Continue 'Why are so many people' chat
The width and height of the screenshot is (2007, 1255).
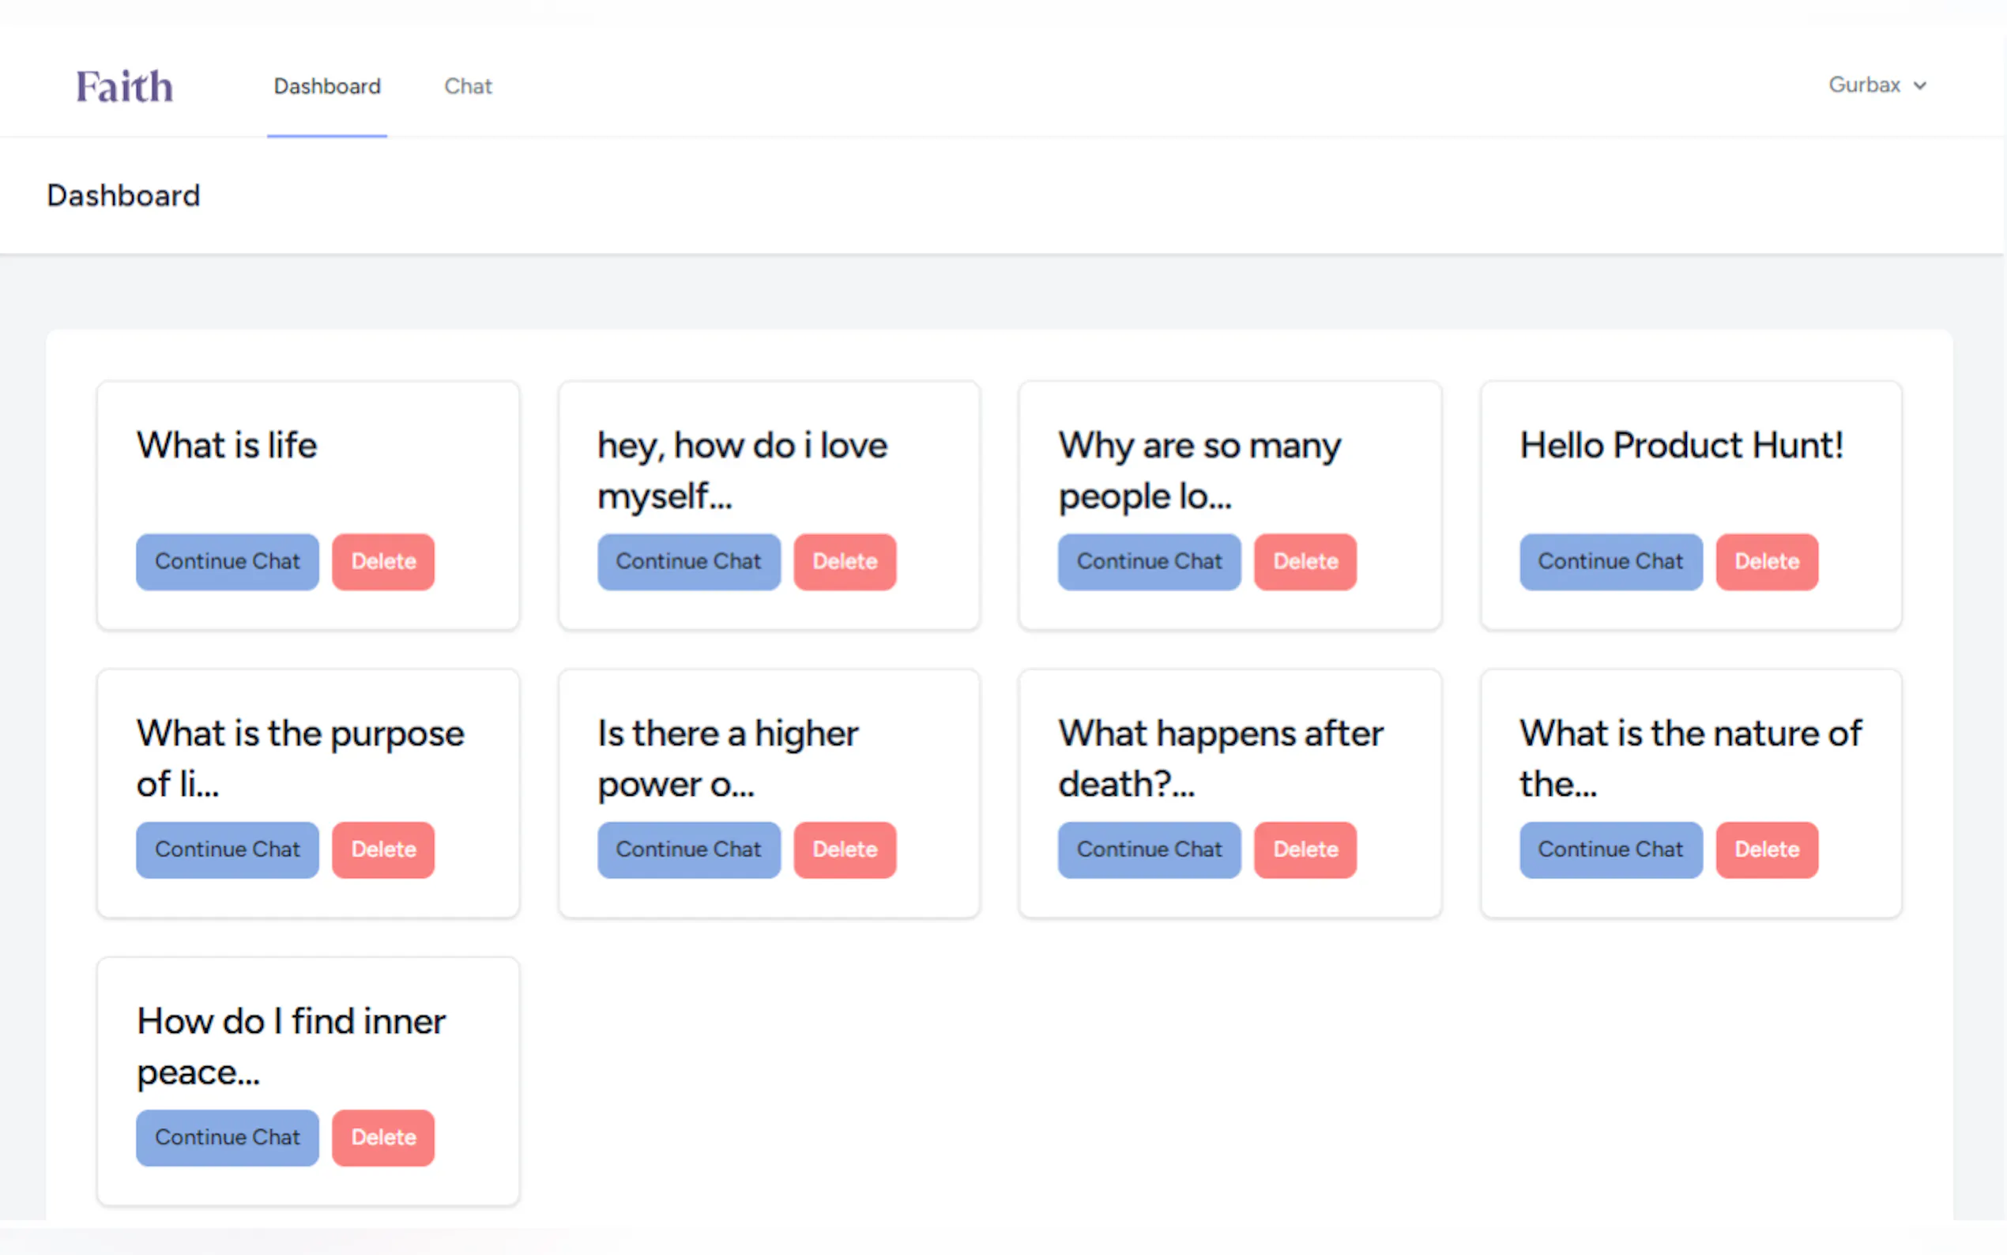pos(1148,562)
